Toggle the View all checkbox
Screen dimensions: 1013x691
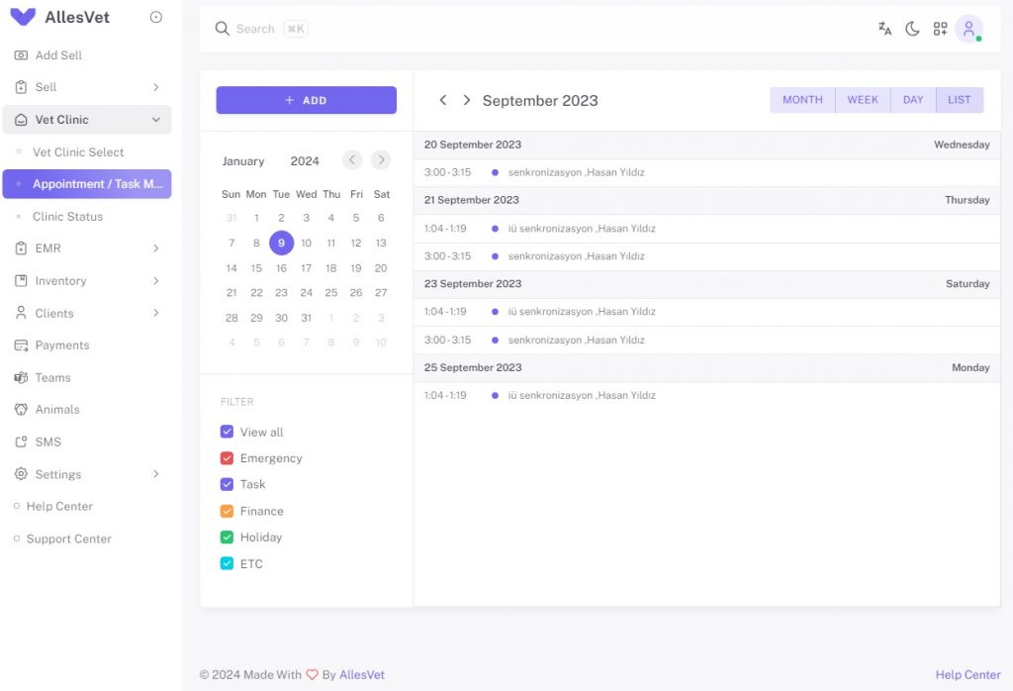pos(227,432)
